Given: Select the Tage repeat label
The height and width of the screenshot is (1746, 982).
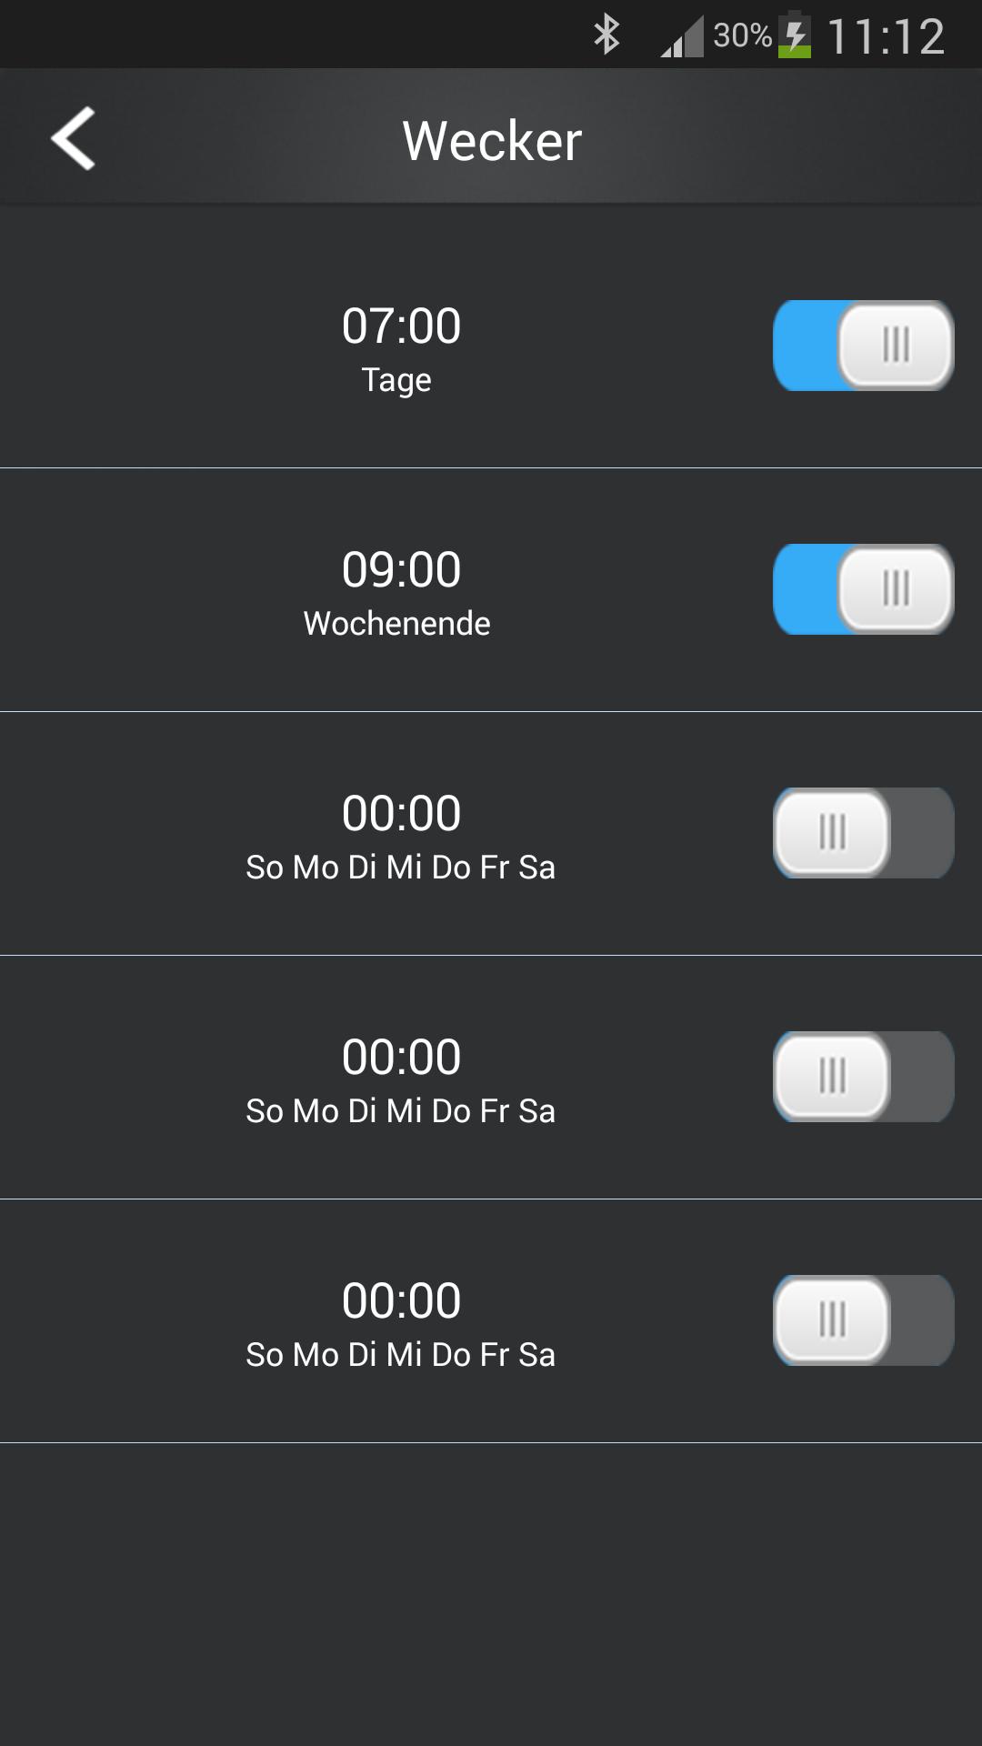Looking at the screenshot, I should (x=396, y=380).
